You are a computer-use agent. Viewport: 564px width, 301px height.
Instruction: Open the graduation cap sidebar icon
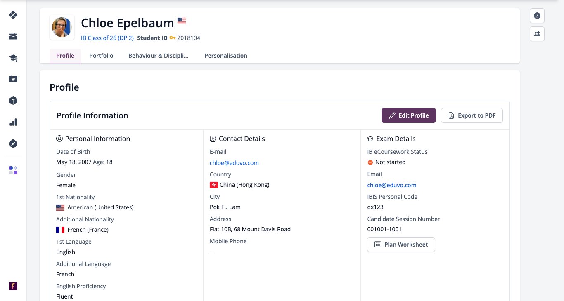[13, 58]
